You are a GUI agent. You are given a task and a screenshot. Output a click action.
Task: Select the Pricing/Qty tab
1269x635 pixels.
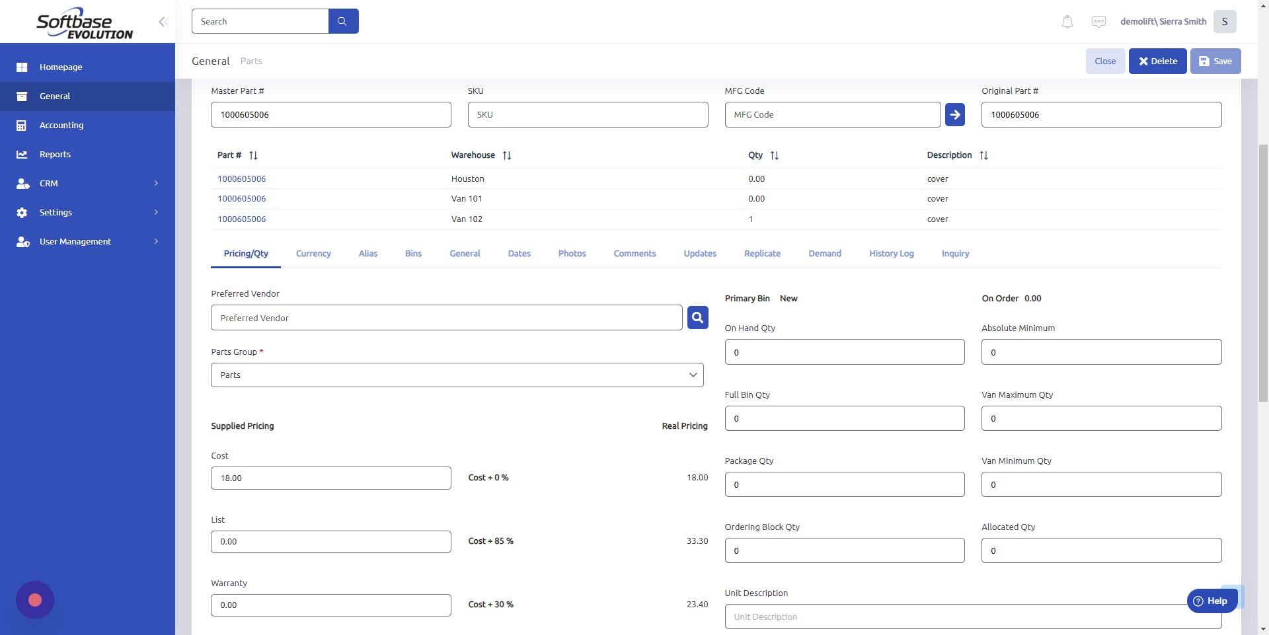(246, 254)
